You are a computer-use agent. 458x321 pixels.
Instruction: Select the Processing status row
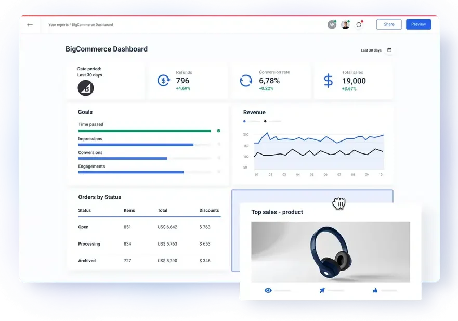tap(149, 243)
